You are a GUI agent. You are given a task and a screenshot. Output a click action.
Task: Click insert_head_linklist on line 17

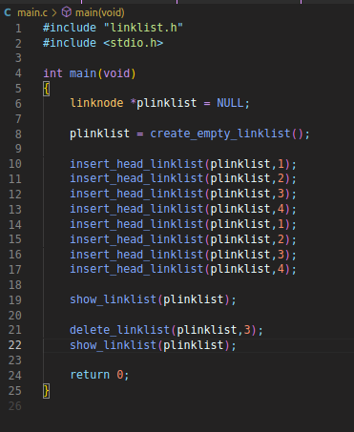(136, 269)
